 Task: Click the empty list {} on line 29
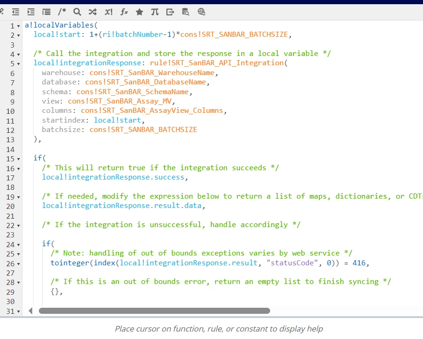tap(55, 291)
